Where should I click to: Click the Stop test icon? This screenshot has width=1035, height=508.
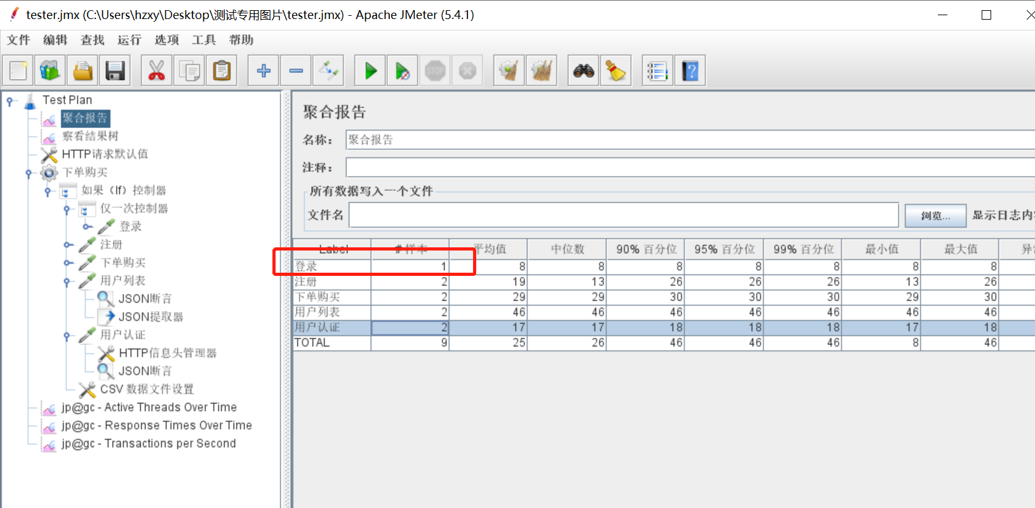click(x=435, y=70)
